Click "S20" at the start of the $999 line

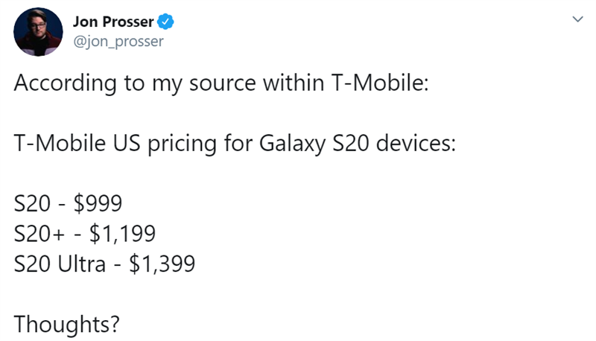(32, 203)
